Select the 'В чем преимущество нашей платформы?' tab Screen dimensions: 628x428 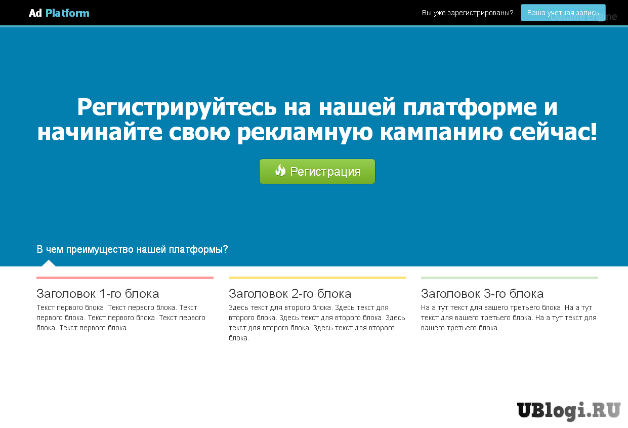tap(132, 250)
